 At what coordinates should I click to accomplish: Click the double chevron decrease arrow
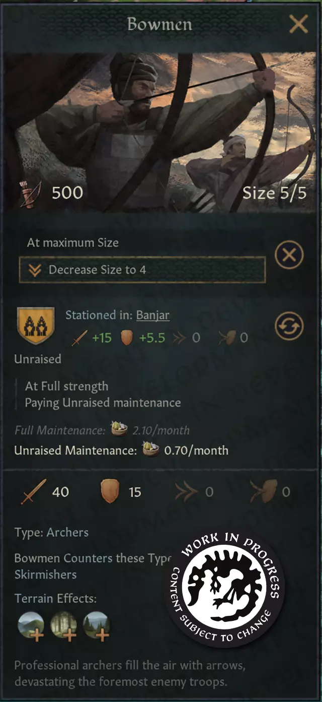(x=34, y=270)
